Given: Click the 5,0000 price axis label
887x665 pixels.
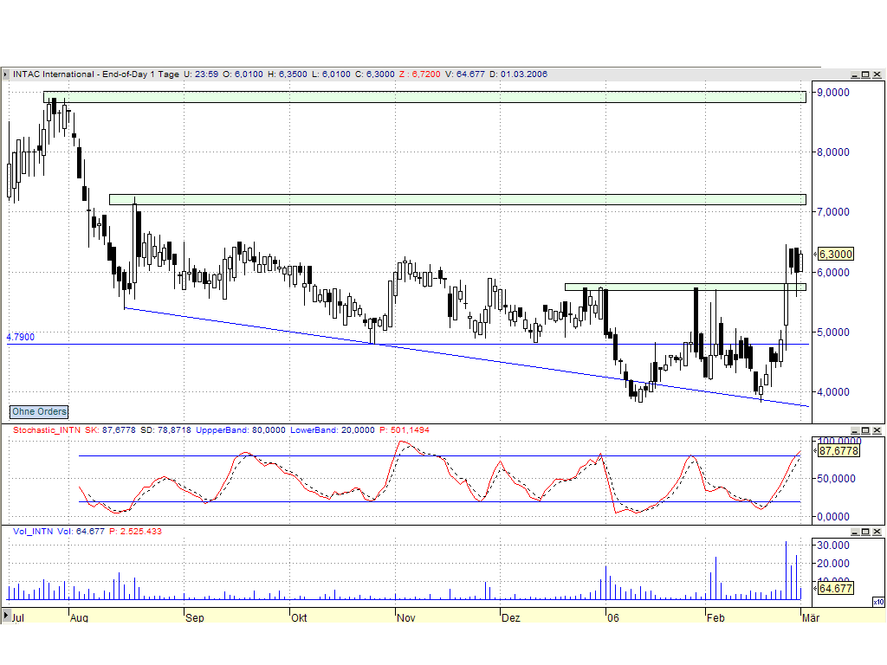Looking at the screenshot, I should pyautogui.click(x=833, y=332).
